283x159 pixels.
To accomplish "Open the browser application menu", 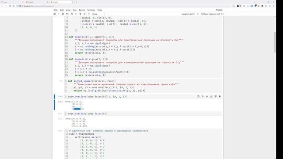I will pyautogui.click(x=274, y=6).
